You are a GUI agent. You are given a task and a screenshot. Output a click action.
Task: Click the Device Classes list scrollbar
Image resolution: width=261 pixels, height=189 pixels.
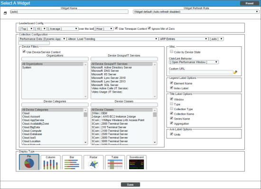coord(155,126)
